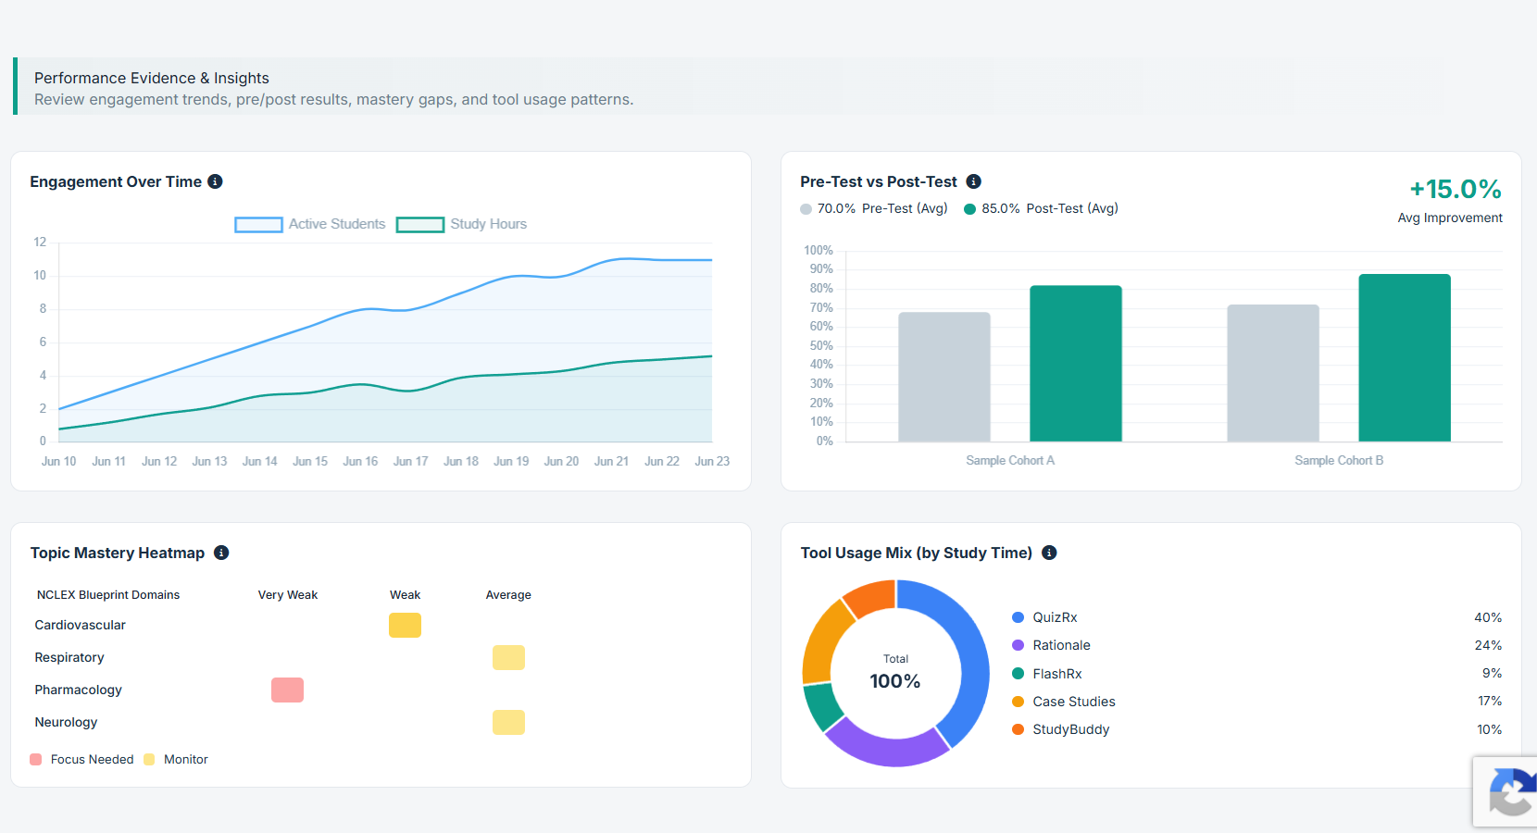The image size is (1537, 833).
Task: Click the Pre-Test (Avg) gray legend dot
Action: (x=806, y=209)
